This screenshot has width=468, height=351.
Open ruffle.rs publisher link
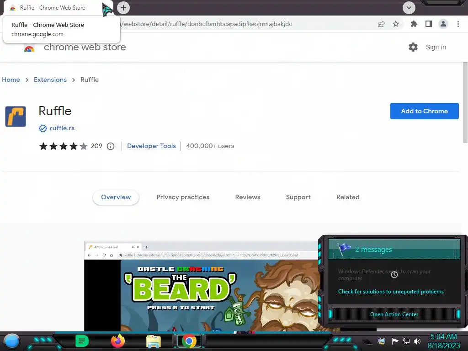pyautogui.click(x=62, y=128)
